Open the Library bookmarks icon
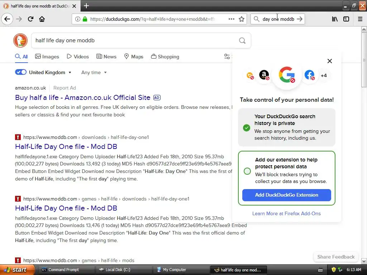The image size is (367, 275). 335,19
